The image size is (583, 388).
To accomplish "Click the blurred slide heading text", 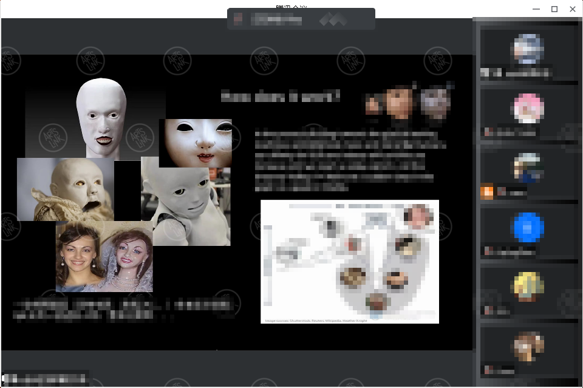I will (281, 97).
